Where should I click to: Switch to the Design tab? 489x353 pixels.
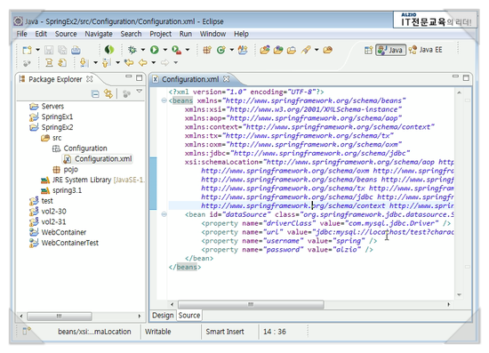click(163, 316)
